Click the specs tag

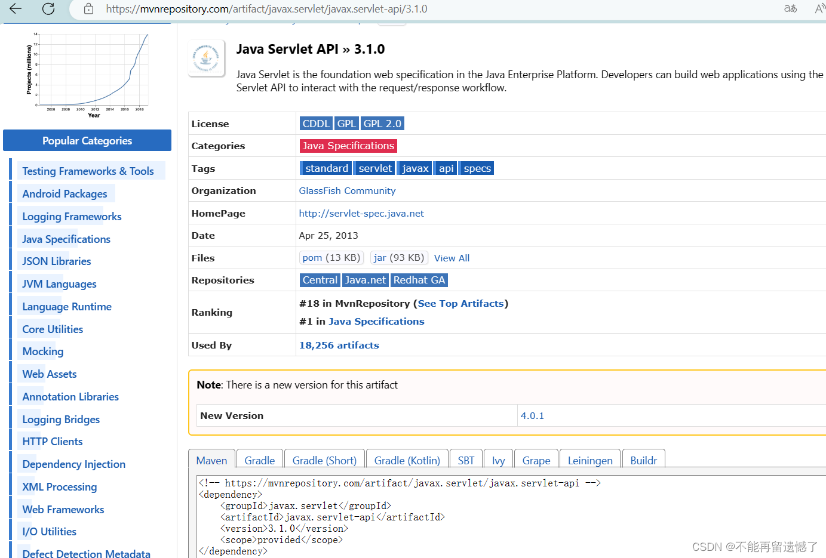pyautogui.click(x=476, y=168)
